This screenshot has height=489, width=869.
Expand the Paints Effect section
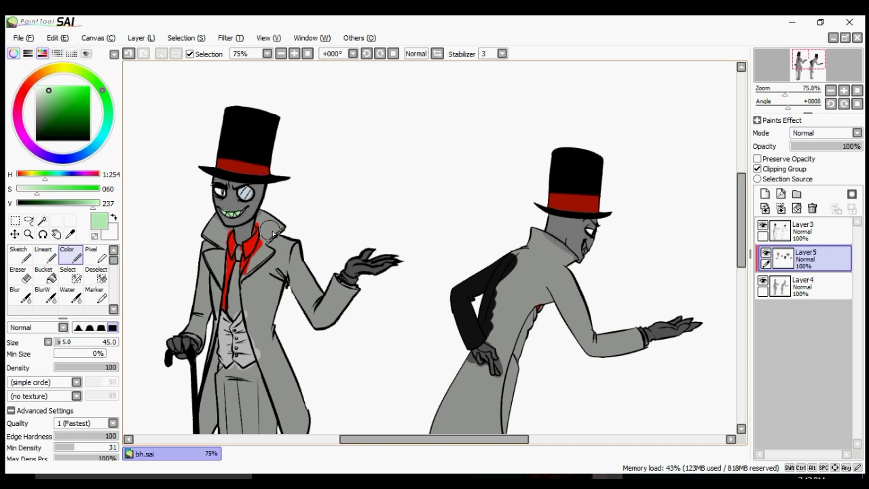pyautogui.click(x=757, y=120)
